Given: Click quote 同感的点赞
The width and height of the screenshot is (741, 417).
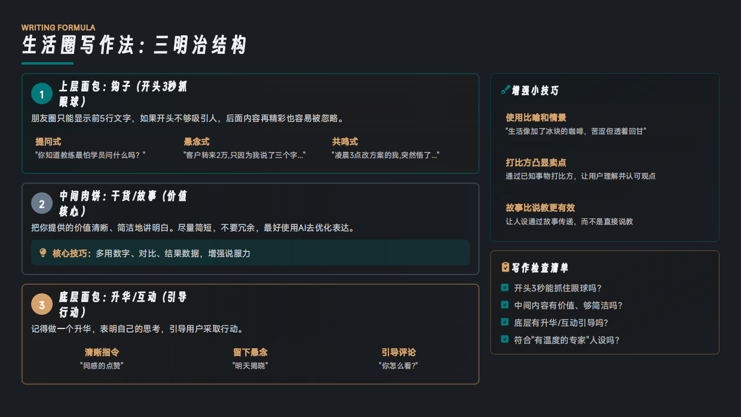Looking at the screenshot, I should click(102, 365).
